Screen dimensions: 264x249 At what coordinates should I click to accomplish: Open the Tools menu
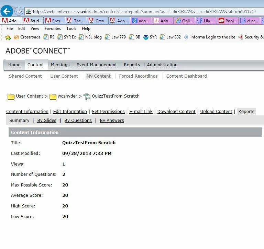pyautogui.click(x=71, y=29)
